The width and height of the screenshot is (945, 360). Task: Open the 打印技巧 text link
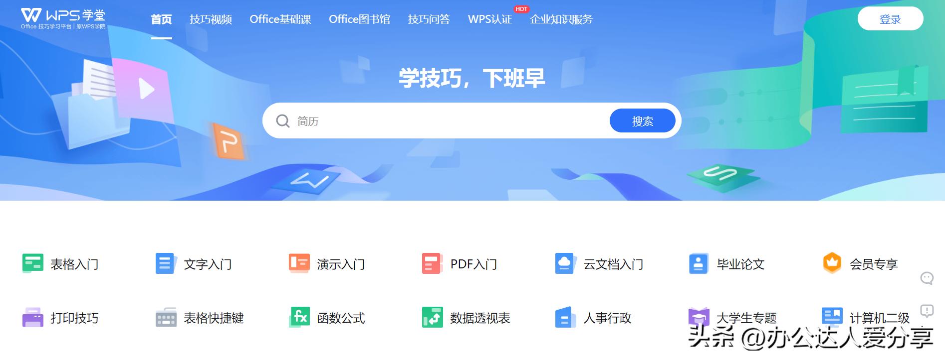tap(74, 318)
